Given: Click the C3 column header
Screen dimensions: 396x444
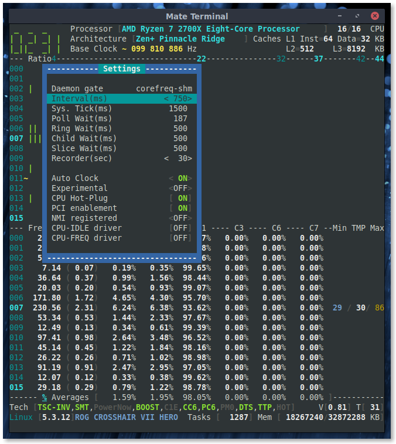Looking at the screenshot, I should tap(239, 228).
